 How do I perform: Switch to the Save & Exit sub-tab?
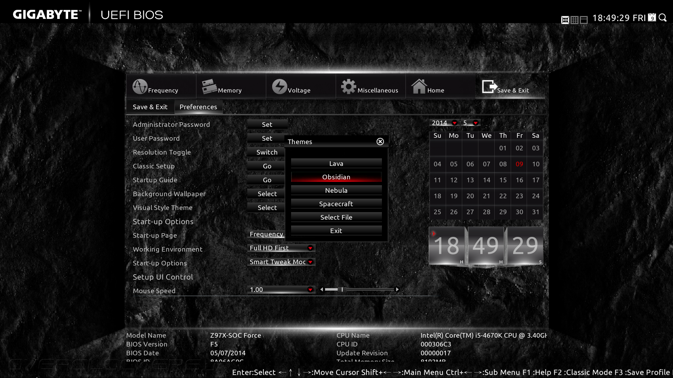point(150,107)
